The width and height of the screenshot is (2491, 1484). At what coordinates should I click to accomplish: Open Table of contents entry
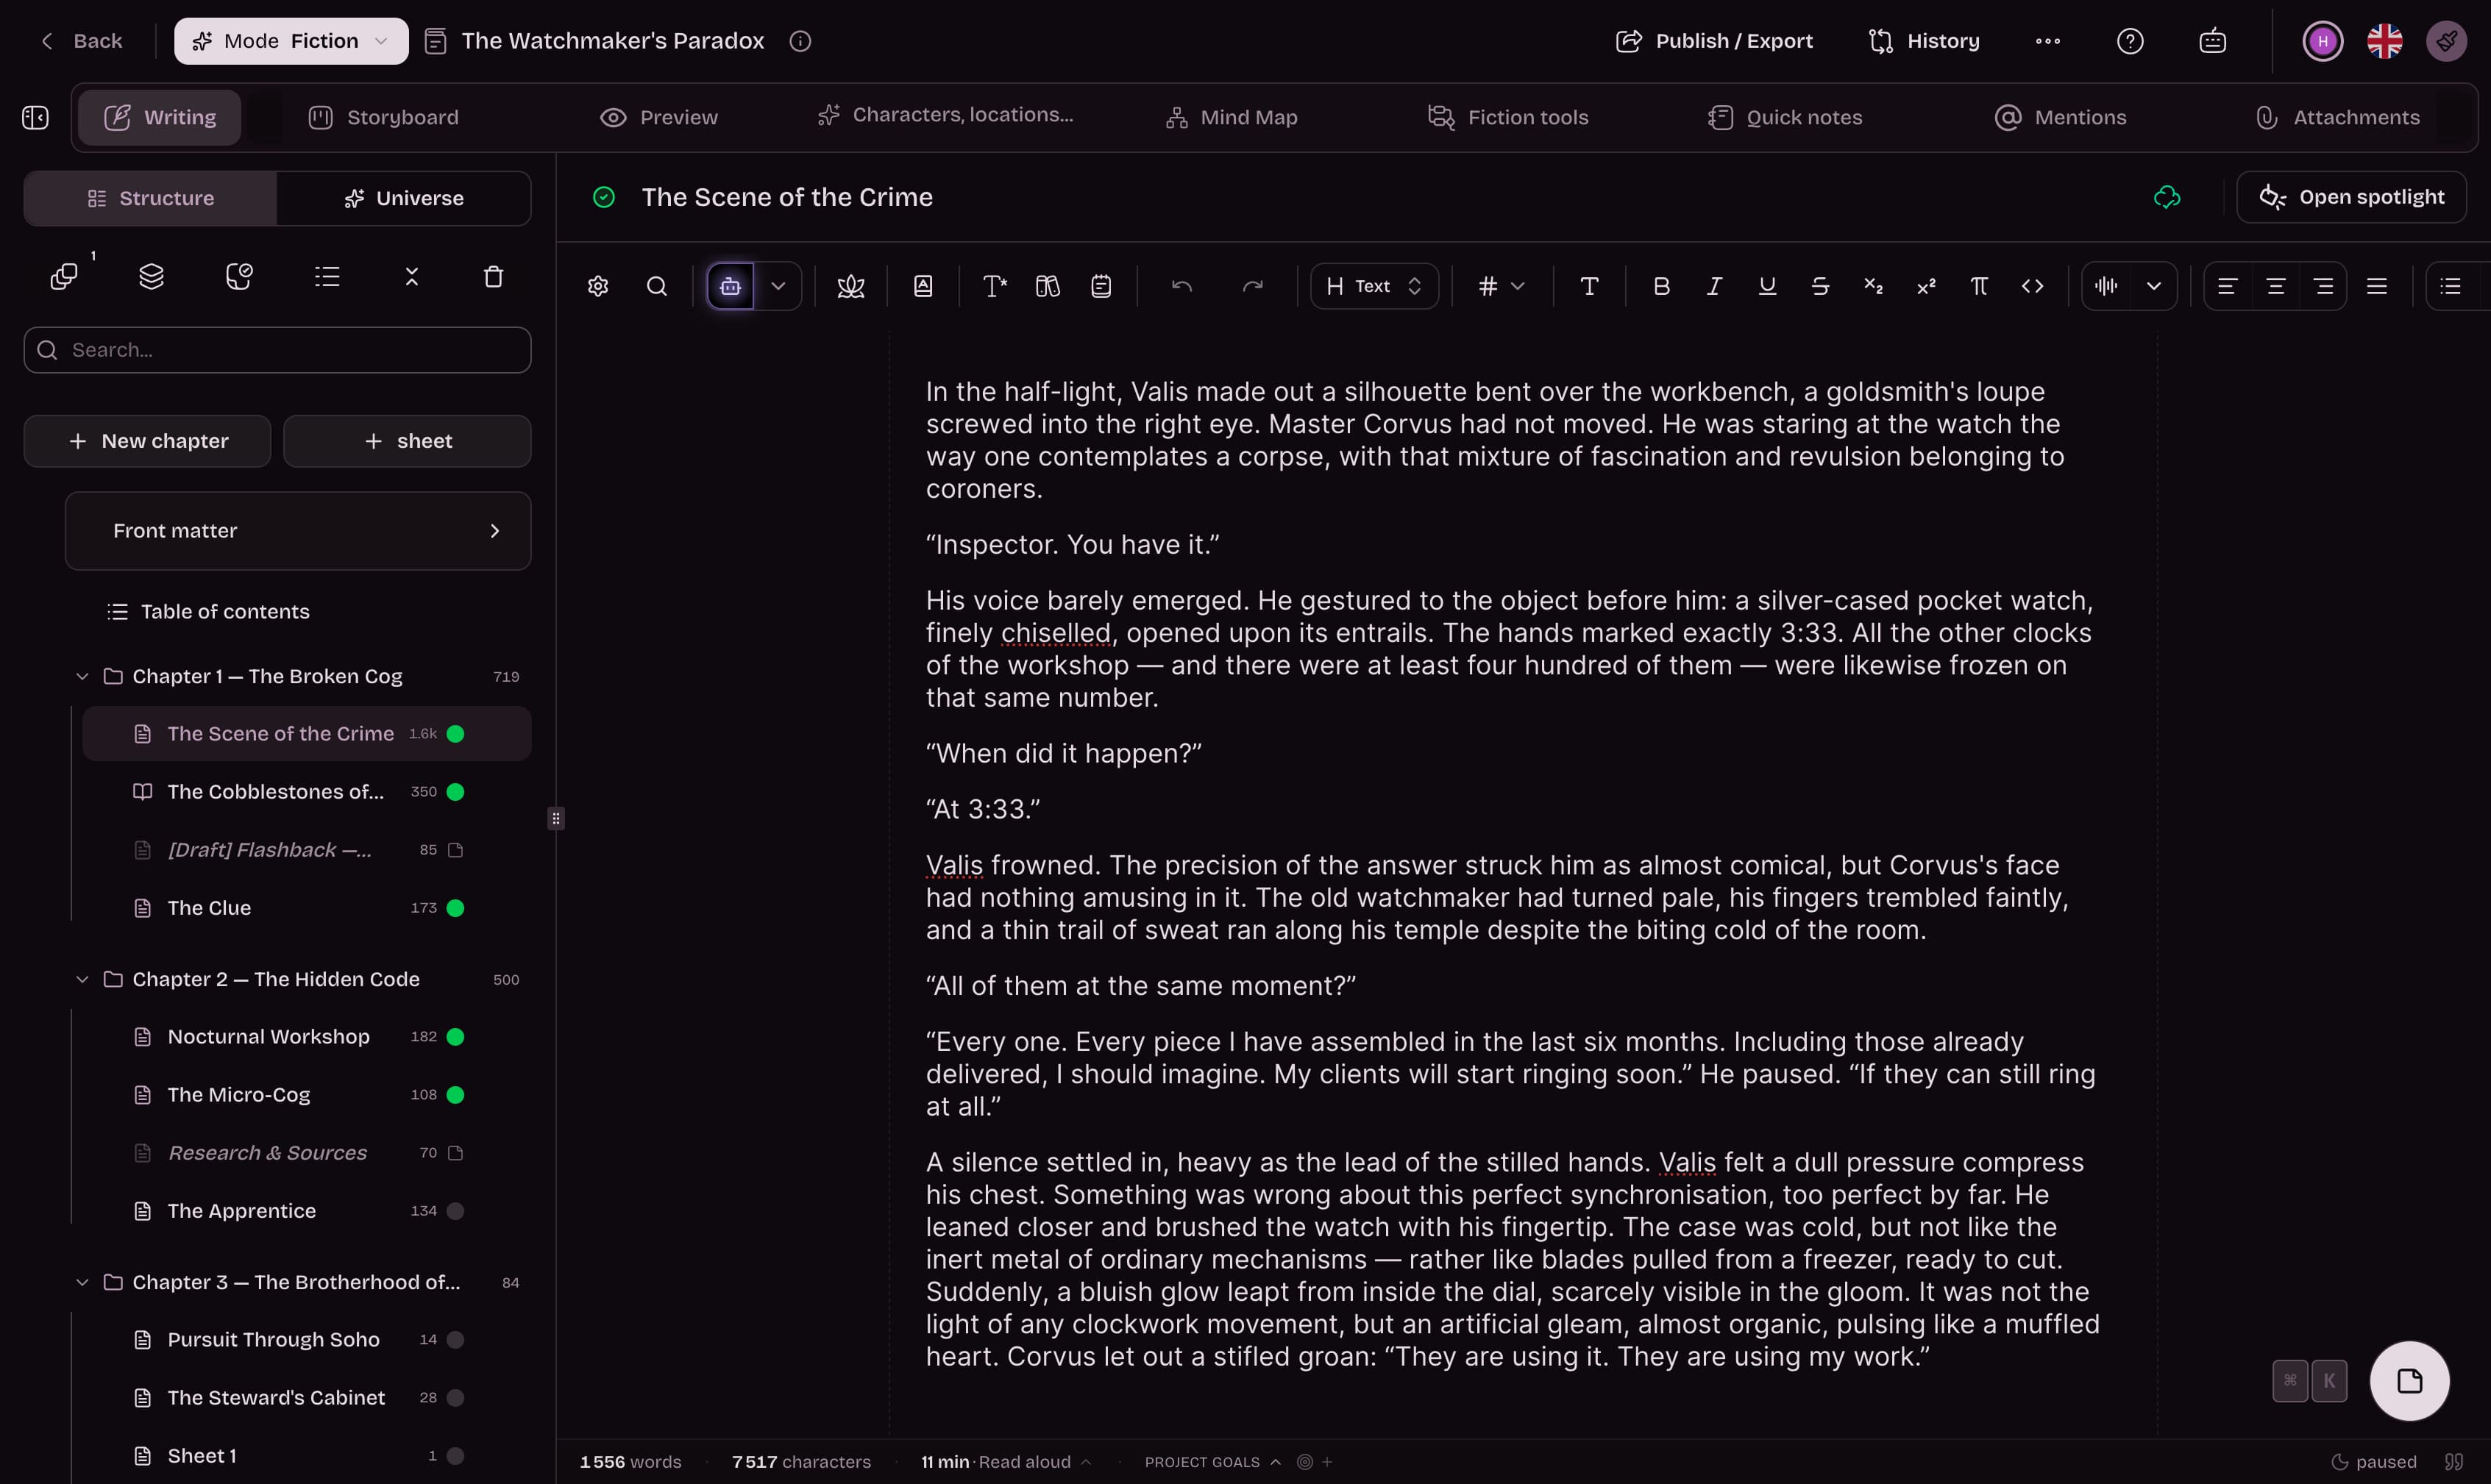click(208, 612)
